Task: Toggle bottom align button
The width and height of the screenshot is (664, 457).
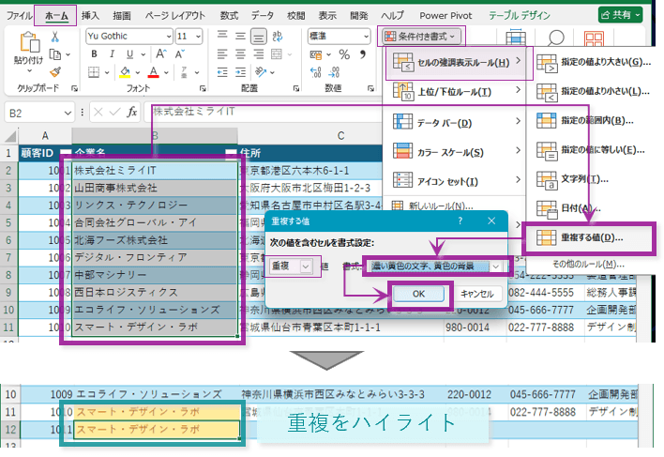Action: coord(258,37)
